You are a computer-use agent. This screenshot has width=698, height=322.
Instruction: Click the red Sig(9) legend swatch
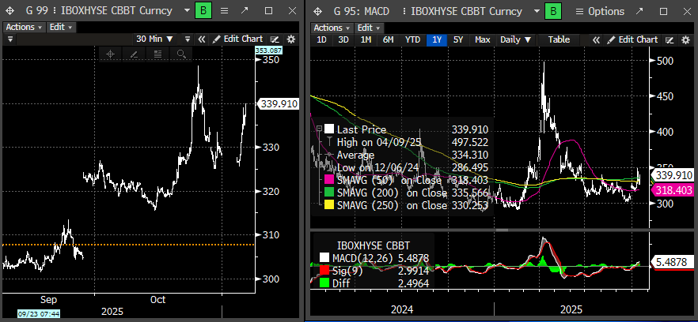[324, 271]
